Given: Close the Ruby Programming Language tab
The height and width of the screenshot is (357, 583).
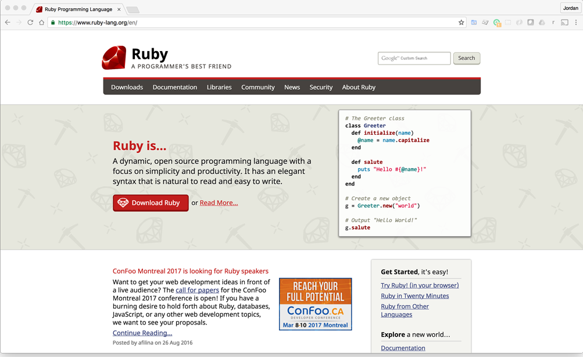Looking at the screenshot, I should point(119,9).
